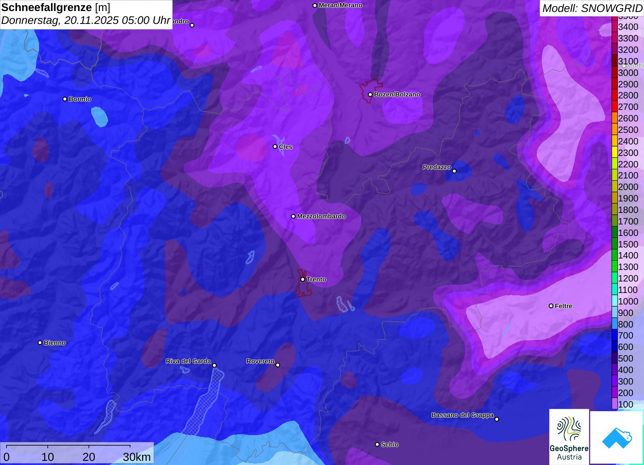The height and width of the screenshot is (465, 644).
Task: Click the 600 blue legend swatch
Action: (615, 347)
